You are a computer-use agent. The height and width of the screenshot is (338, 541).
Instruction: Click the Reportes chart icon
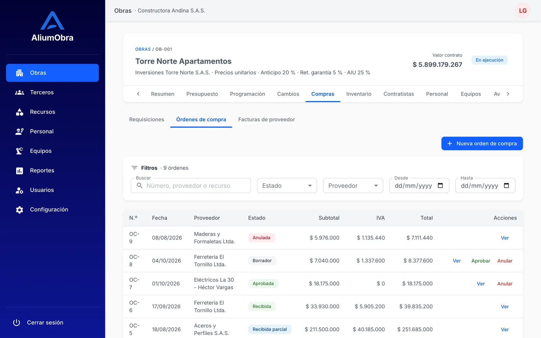20,171
